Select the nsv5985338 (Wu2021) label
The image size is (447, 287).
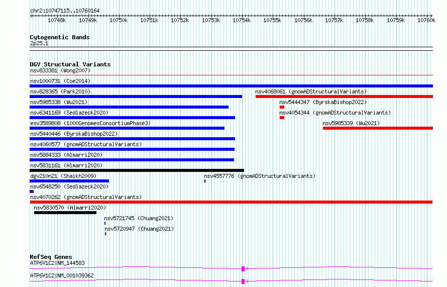coord(59,102)
